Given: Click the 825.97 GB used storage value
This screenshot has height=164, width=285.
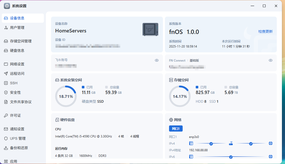Looking at the screenshot, I should click(205, 92).
